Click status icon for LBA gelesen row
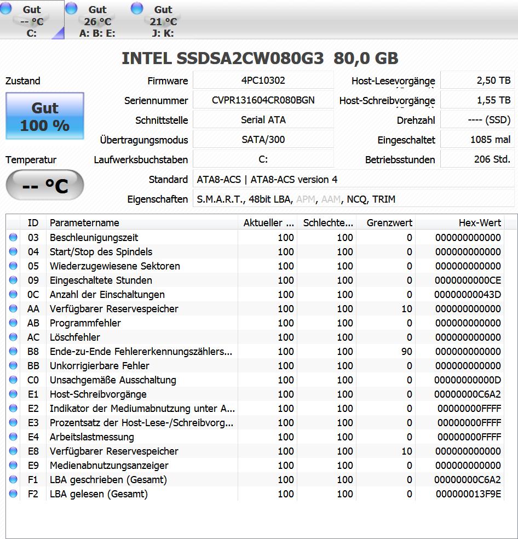The image size is (518, 539). 13,494
